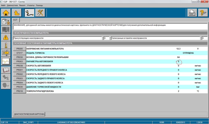
Task: Click the greyed seat sidebar icon
Action: coord(6,77)
